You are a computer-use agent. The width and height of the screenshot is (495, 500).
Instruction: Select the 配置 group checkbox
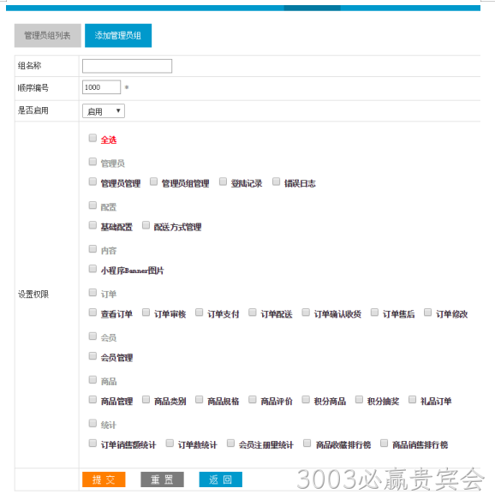click(x=92, y=205)
